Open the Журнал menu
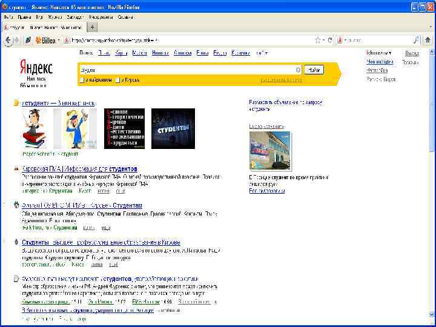The height and width of the screenshot is (327, 436). pyautogui.click(x=54, y=17)
